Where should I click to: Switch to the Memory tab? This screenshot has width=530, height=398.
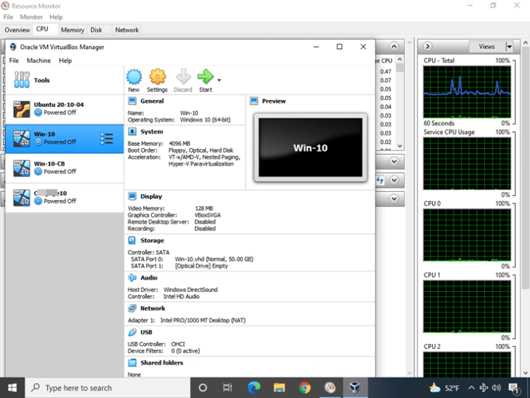[x=72, y=30]
